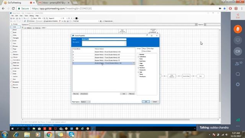Reload the page in Chrome
Viewport: 245px width, 138px height.
click(x=13, y=8)
